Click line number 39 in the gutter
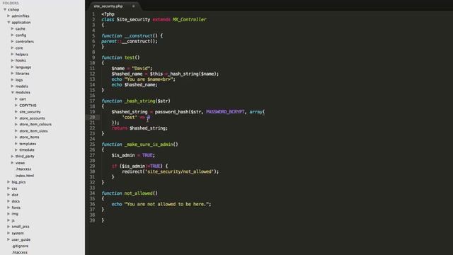The width and height of the screenshot is (453, 255). [92, 220]
